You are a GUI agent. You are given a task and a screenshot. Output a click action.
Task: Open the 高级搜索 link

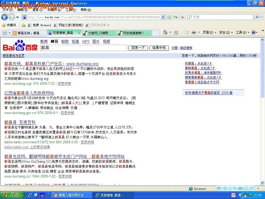186,48
